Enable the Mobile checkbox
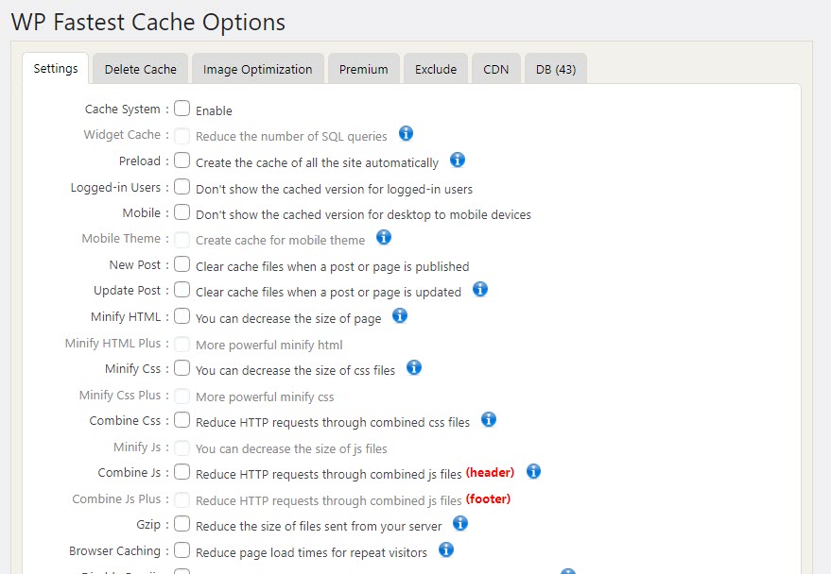Image resolution: width=831 pixels, height=574 pixels. pos(182,212)
